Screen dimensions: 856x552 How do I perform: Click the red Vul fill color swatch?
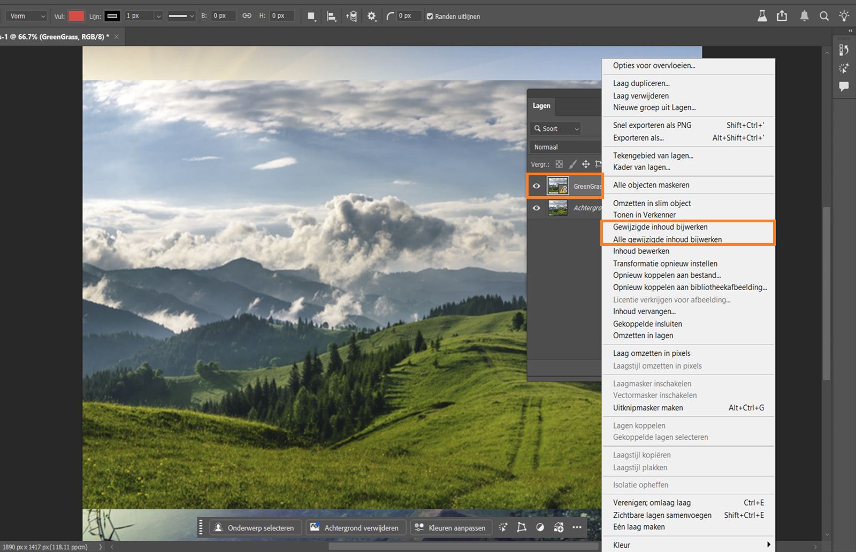pos(76,16)
